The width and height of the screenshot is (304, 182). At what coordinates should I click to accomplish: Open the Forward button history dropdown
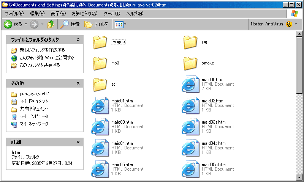click(43, 24)
